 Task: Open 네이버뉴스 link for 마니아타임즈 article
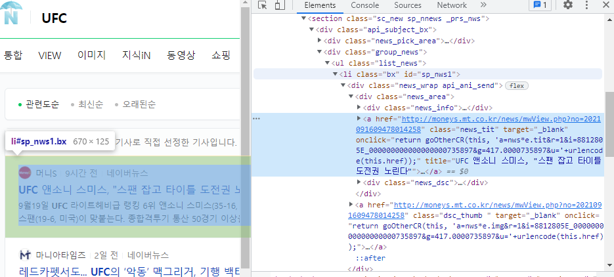tap(148, 255)
